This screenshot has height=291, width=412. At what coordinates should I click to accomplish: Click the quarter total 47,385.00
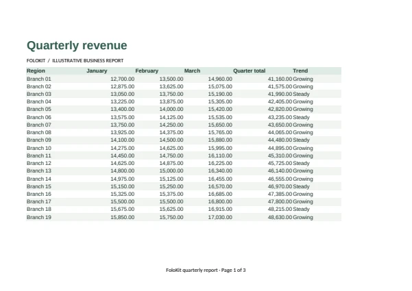[x=280, y=194]
